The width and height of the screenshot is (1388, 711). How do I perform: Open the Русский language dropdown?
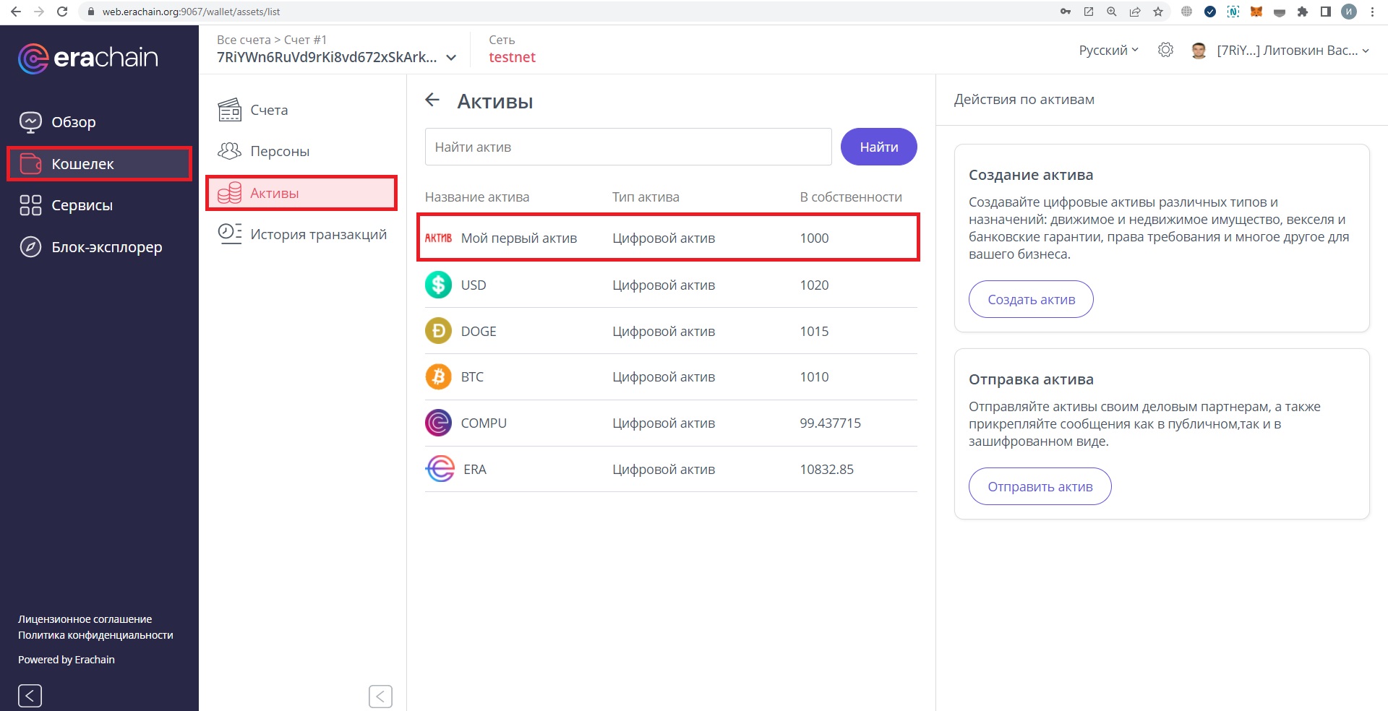pos(1108,50)
